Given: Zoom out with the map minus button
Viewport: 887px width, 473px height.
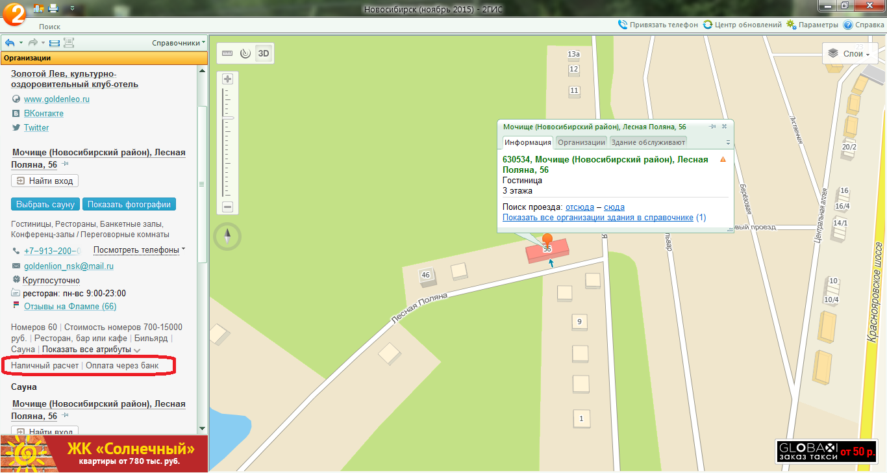Looking at the screenshot, I should (227, 207).
